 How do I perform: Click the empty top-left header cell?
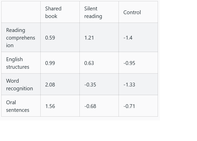tap(21, 12)
